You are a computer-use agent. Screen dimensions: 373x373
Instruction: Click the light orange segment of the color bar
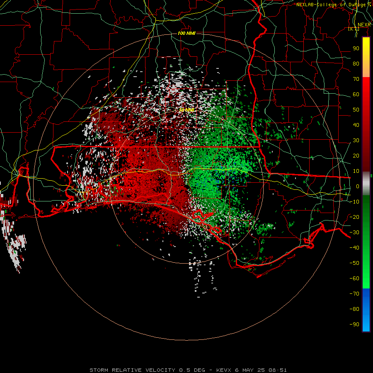366,71
